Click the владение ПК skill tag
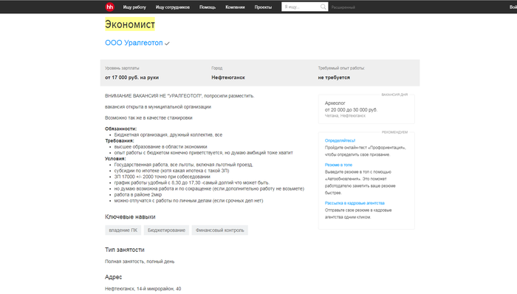This screenshot has width=517, height=294. pos(123,230)
